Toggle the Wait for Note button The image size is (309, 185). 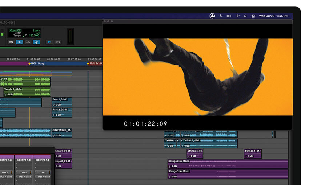pos(11,42)
